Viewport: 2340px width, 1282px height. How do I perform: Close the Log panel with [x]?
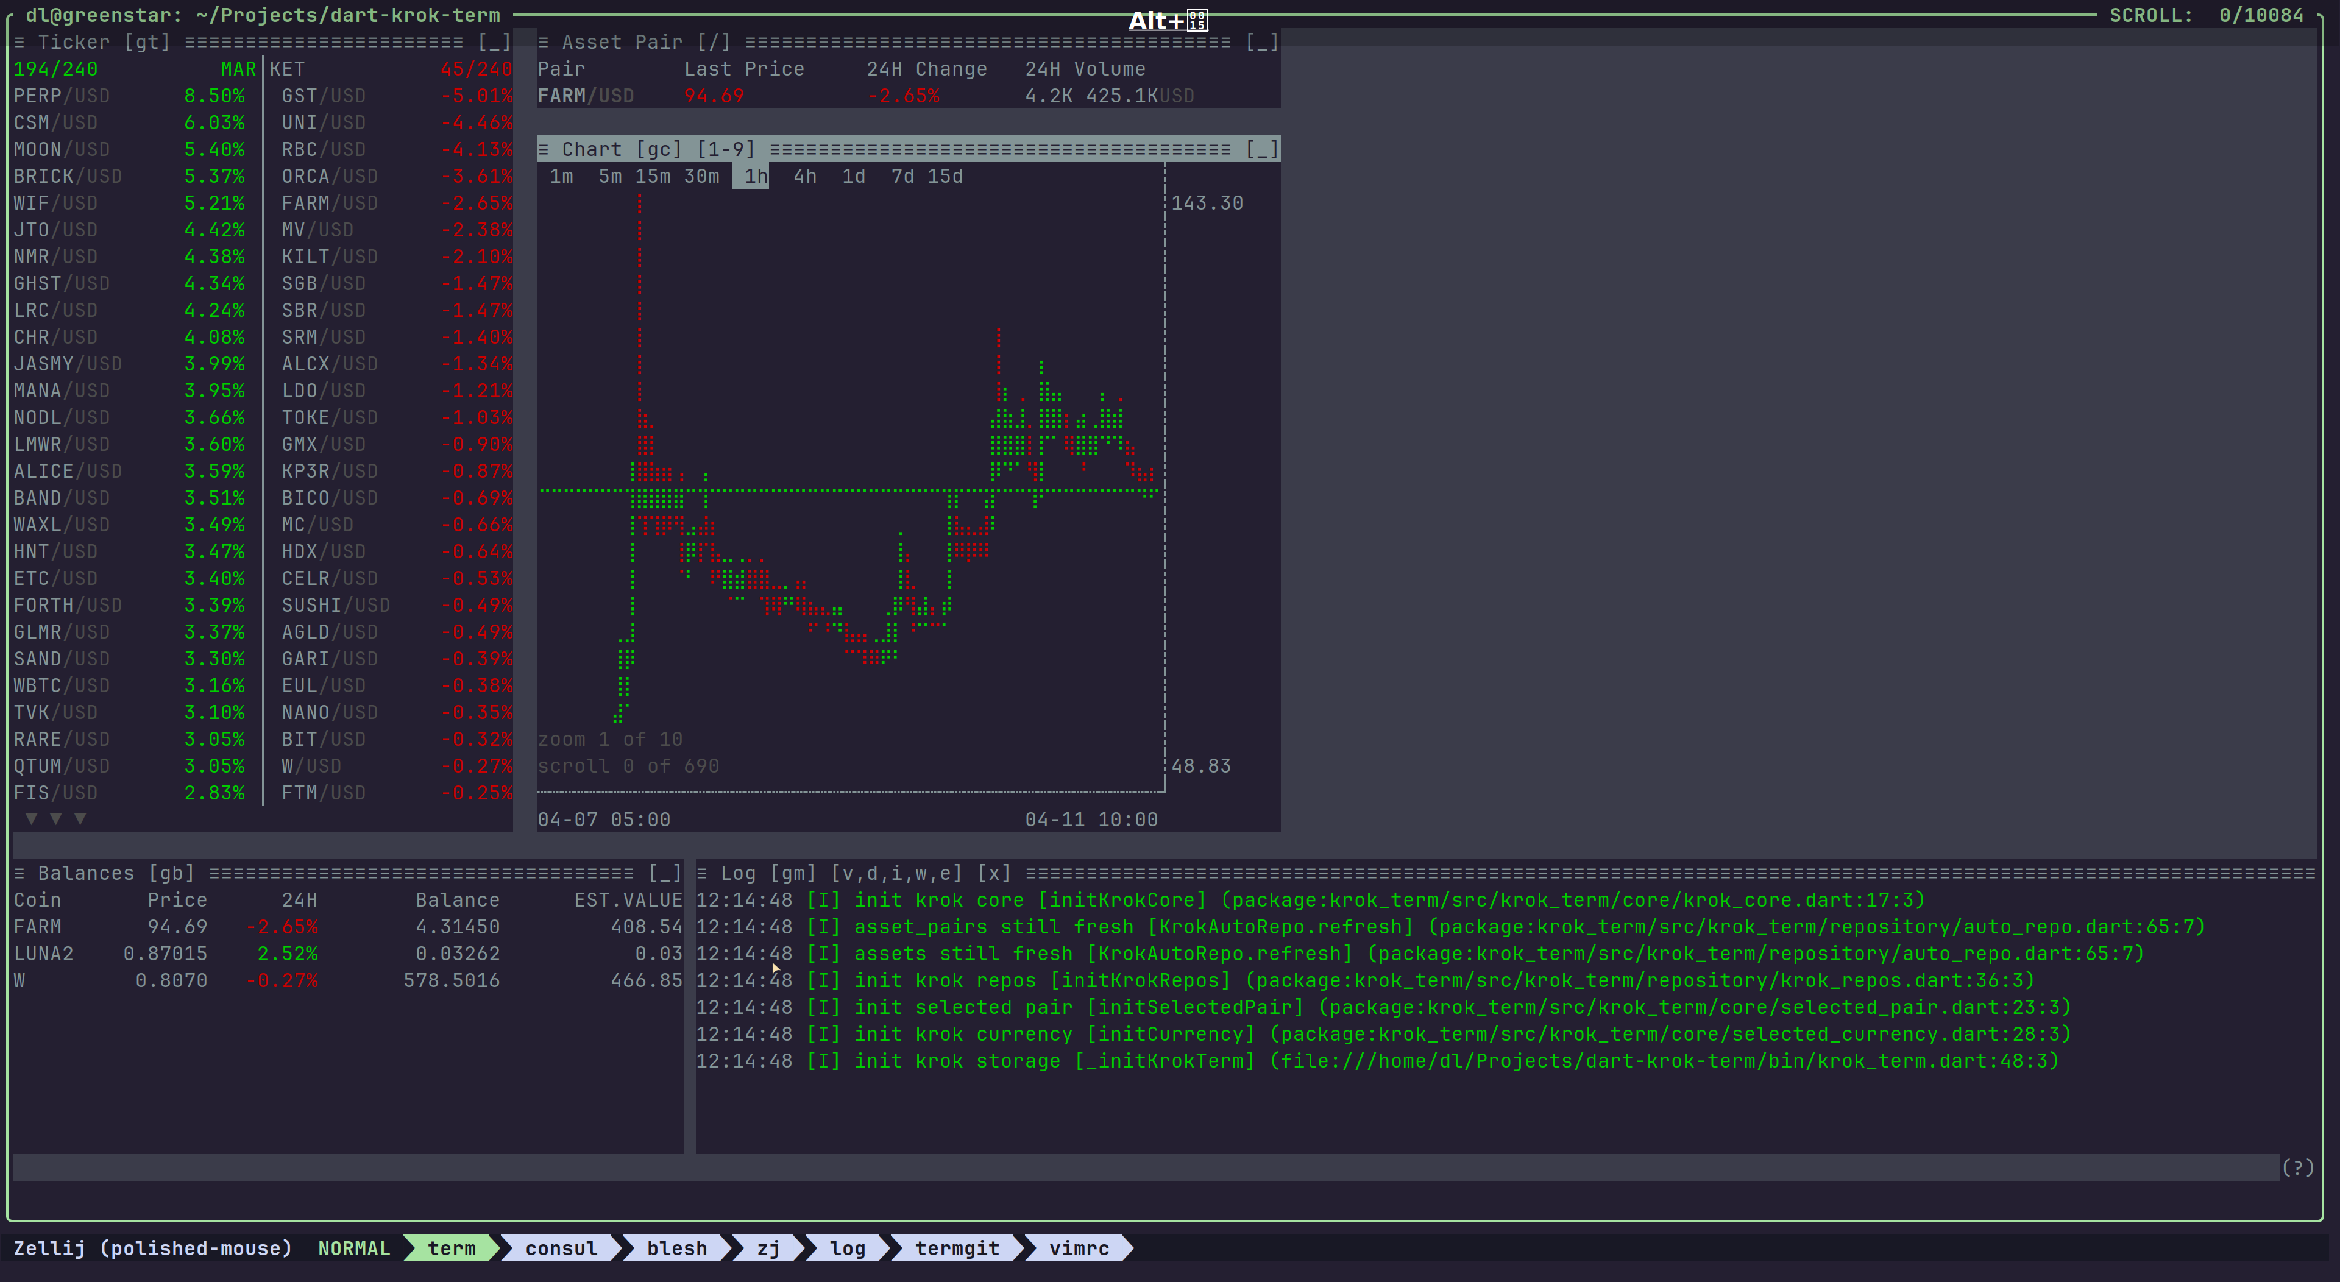(994, 874)
